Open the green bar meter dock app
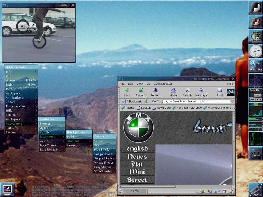Screen dimensions: 263x197 pyautogui.click(x=255, y=124)
